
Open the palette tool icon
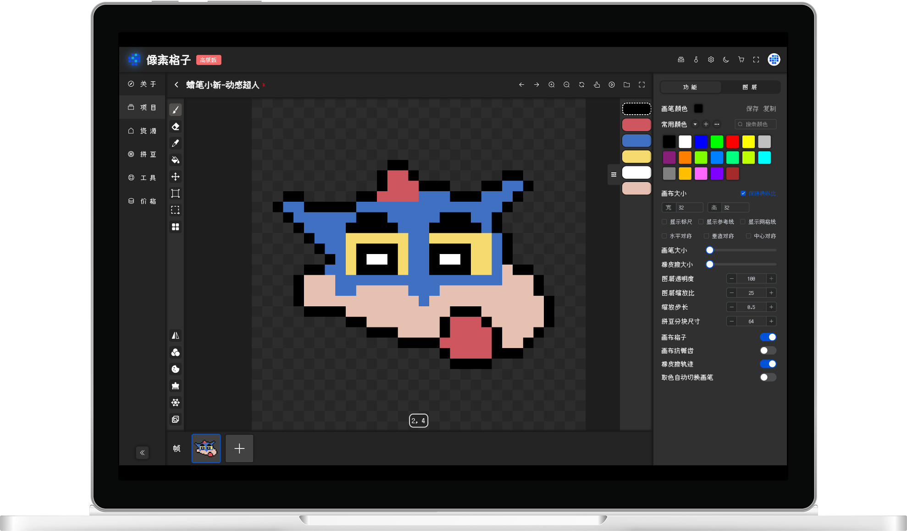[175, 369]
